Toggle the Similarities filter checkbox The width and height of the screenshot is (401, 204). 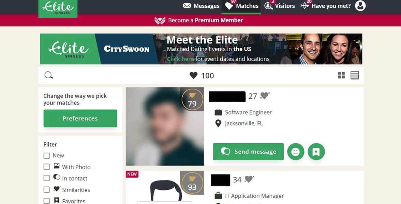pyautogui.click(x=46, y=189)
